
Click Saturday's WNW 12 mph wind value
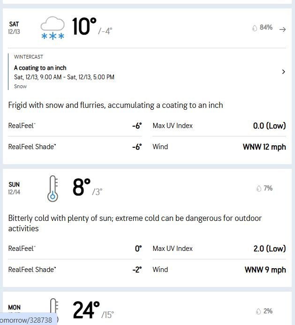(x=264, y=147)
